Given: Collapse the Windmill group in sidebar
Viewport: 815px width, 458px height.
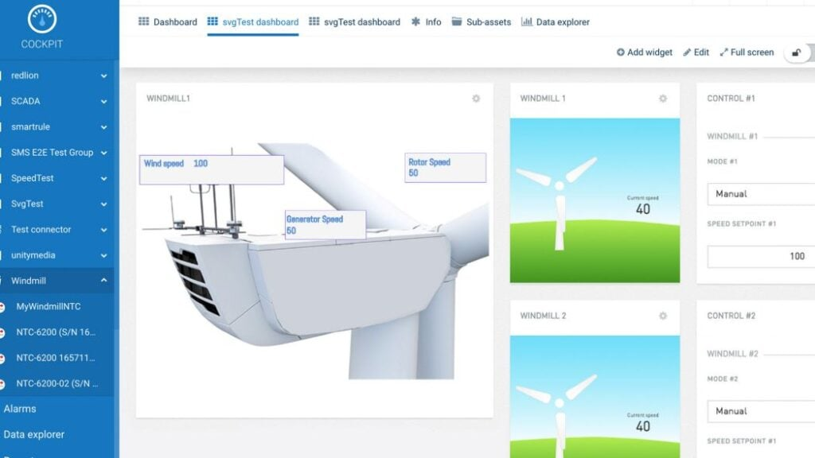Looking at the screenshot, I should pos(104,280).
